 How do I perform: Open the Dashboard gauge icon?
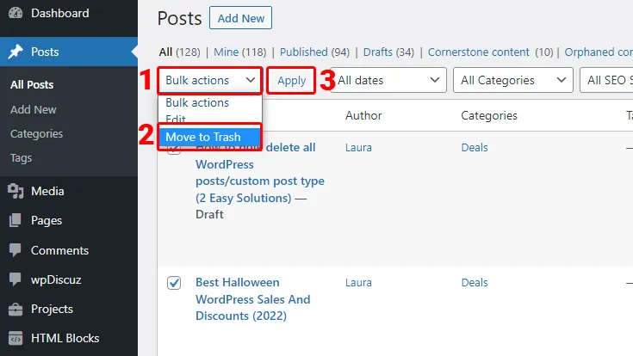tap(16, 13)
